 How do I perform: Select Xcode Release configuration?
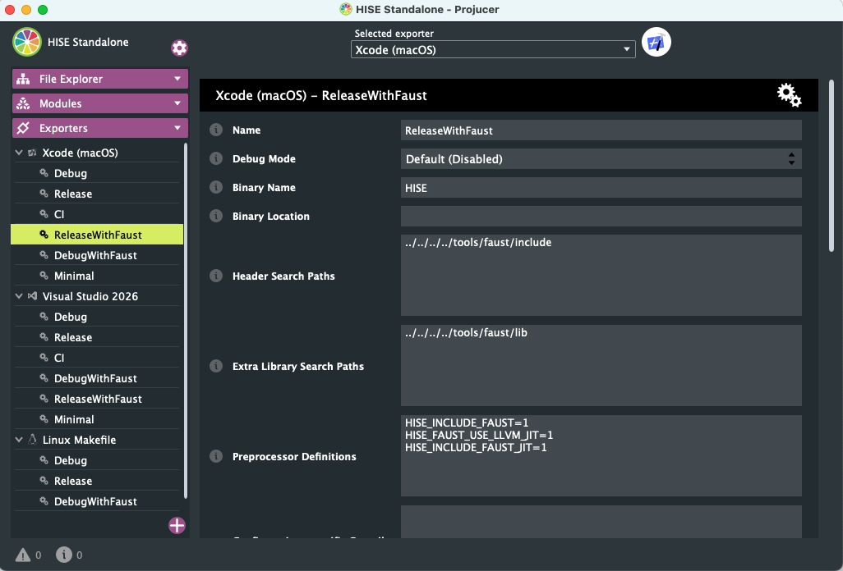[97, 194]
